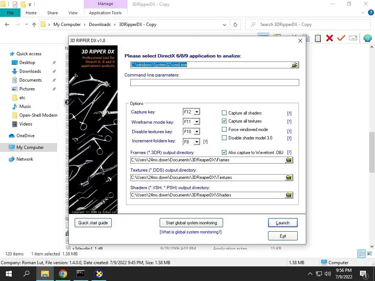
Task: Open help for Force windowed mode
Action: tap(289, 131)
